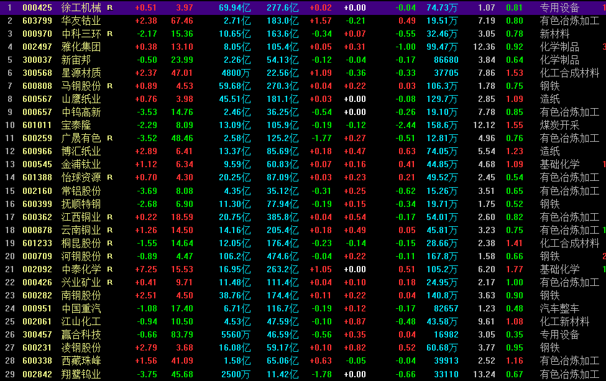Click the R marker beside 马钢股份
The image size is (606, 381).
pos(110,86)
